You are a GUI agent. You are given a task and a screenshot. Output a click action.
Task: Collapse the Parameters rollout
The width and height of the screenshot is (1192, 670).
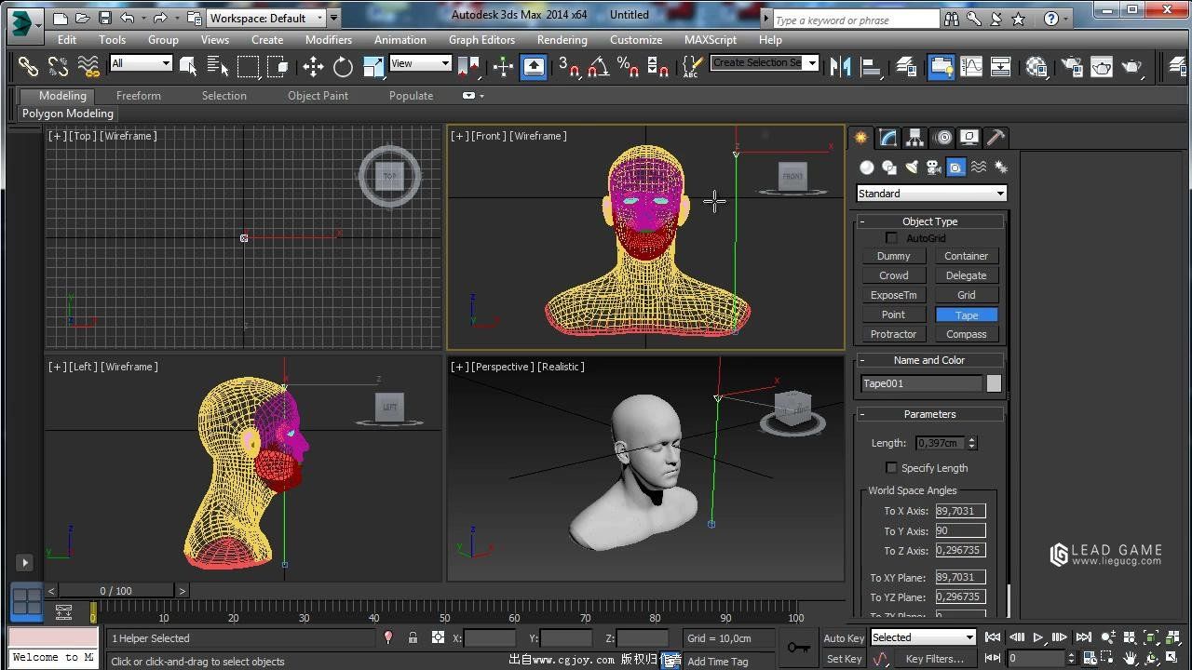tap(929, 414)
